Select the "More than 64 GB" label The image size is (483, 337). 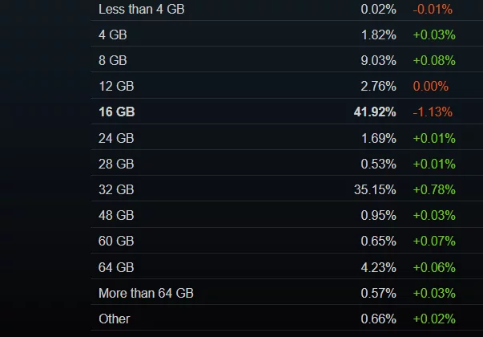click(146, 294)
